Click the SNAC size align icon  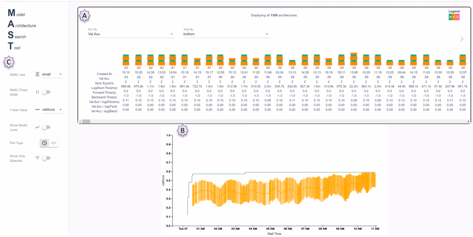click(x=38, y=74)
